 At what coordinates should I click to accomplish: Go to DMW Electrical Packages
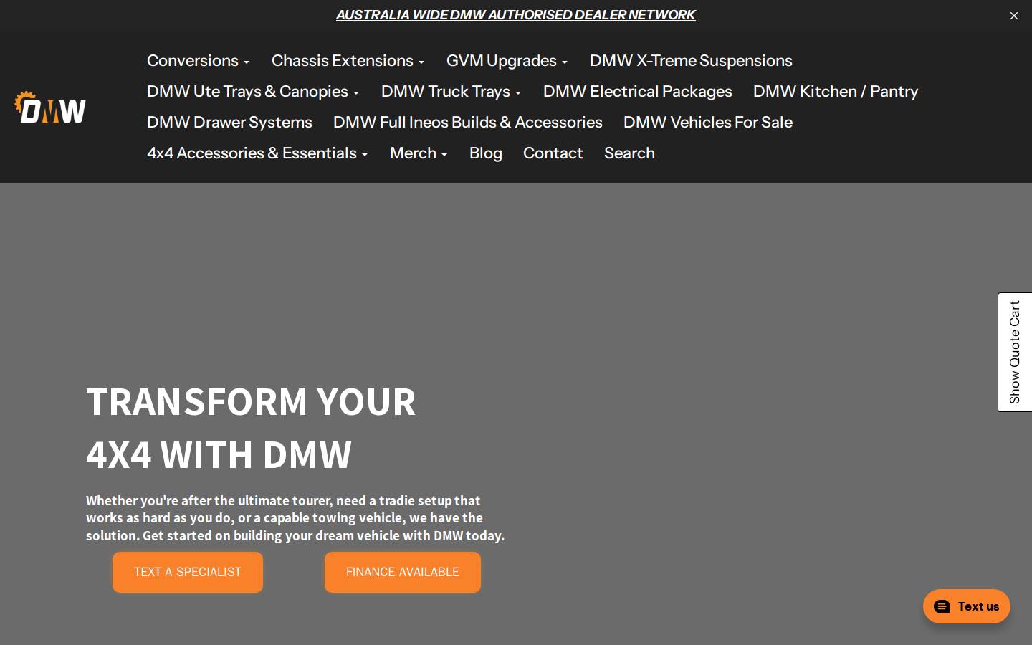pos(637,92)
